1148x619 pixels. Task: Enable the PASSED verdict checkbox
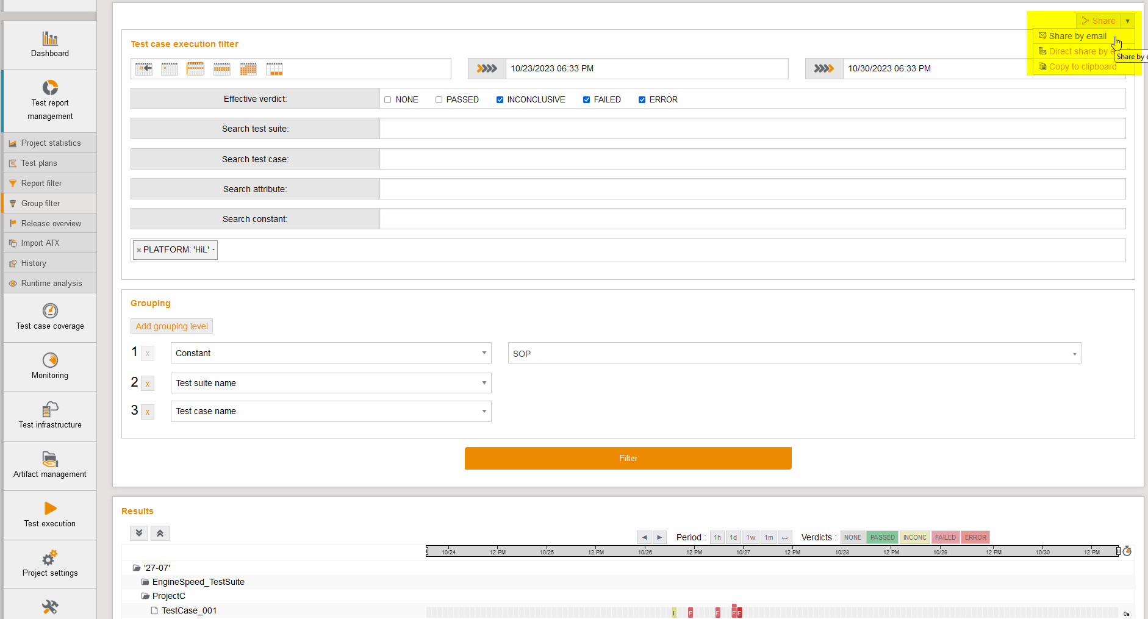[x=439, y=99]
